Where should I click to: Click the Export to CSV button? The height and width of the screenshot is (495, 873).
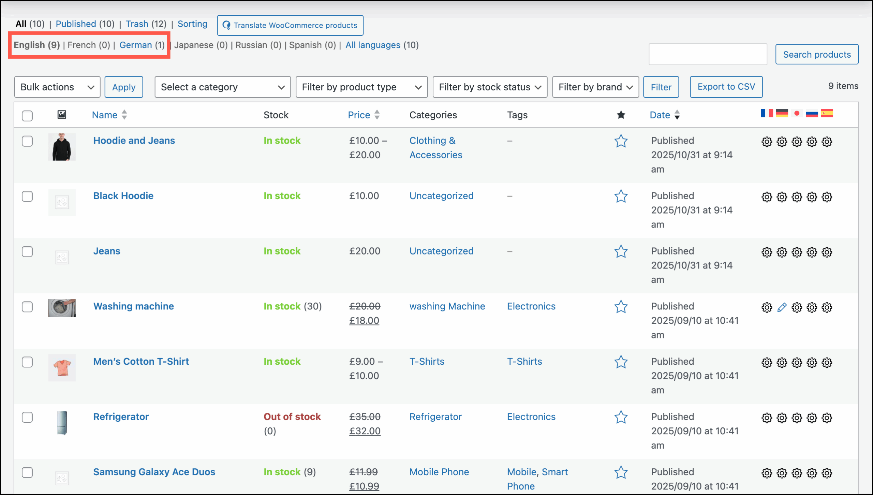[726, 87]
